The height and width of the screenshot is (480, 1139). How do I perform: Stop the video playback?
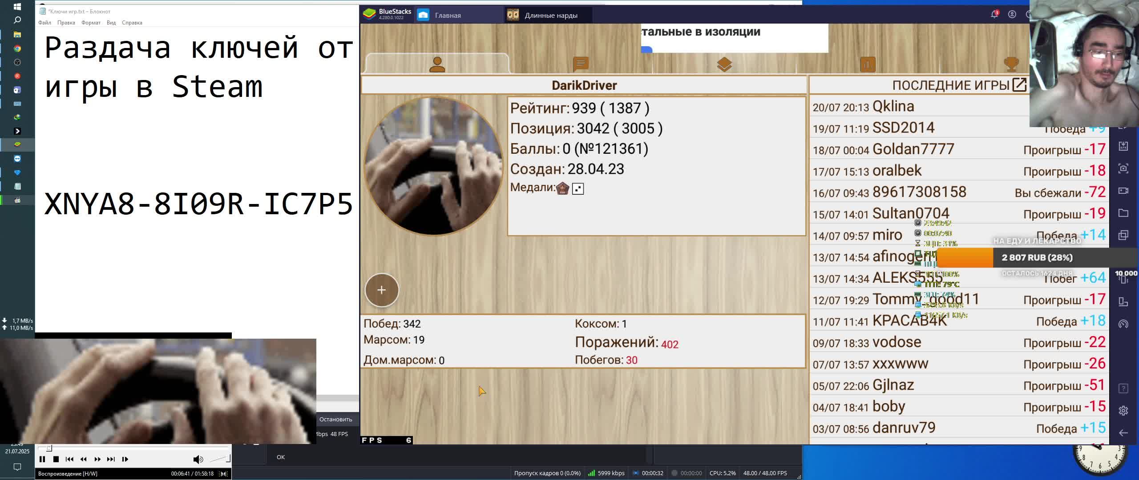point(56,459)
